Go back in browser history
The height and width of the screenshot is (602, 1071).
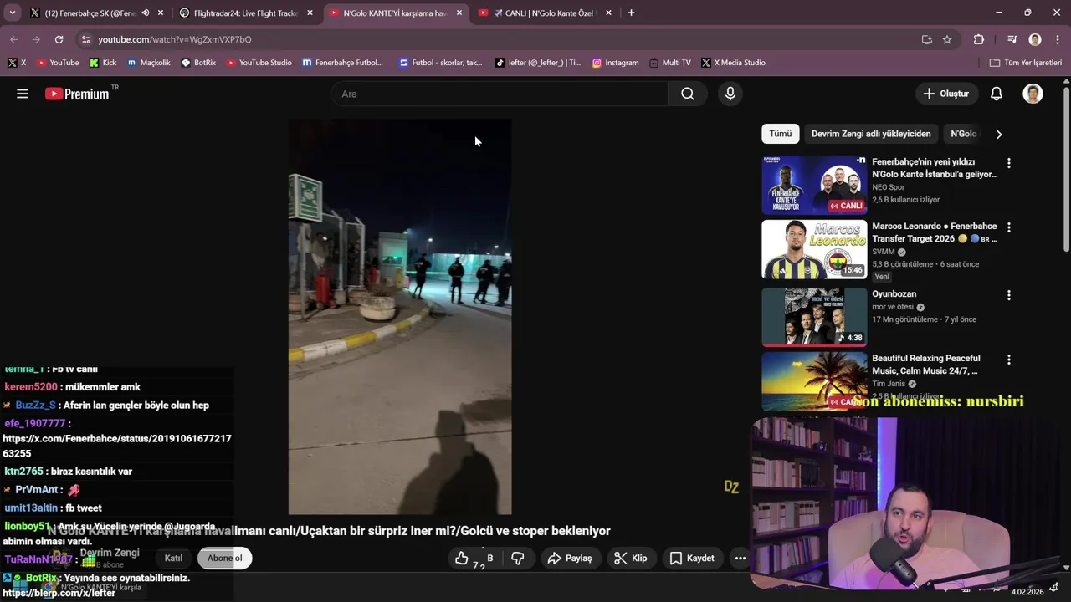(13, 39)
